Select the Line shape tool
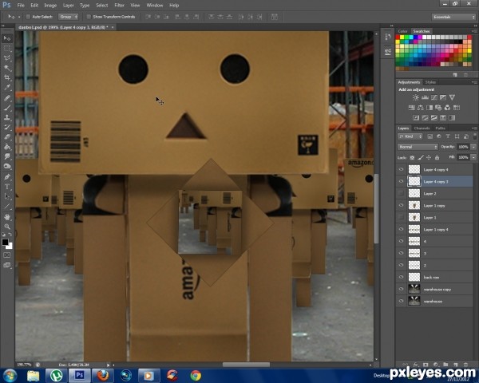 tap(7, 207)
